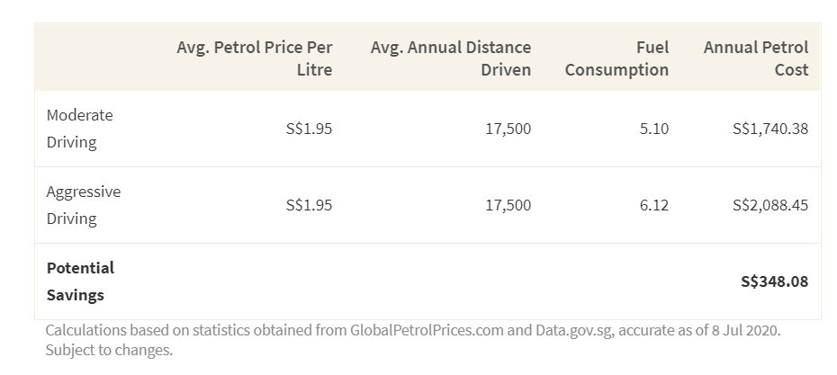Click the S$1.95 price for Aggressive Driving
The height and width of the screenshot is (375, 837).
(309, 205)
